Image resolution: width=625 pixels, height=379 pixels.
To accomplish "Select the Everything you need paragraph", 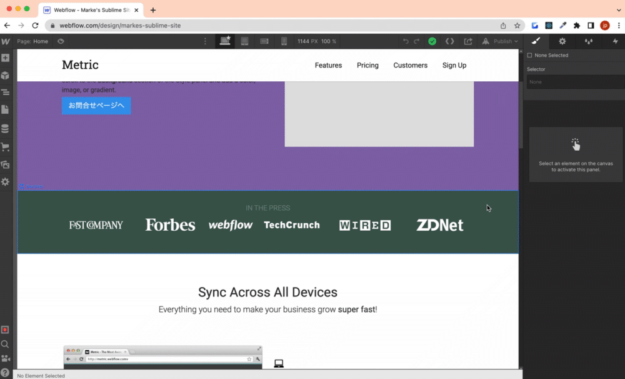I will click(268, 310).
